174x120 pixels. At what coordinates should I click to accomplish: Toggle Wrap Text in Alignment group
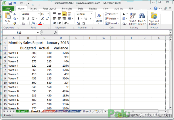click(x=70, y=14)
